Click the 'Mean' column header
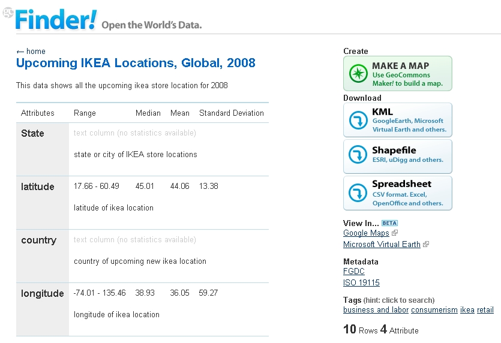501x343 pixels. [180, 113]
